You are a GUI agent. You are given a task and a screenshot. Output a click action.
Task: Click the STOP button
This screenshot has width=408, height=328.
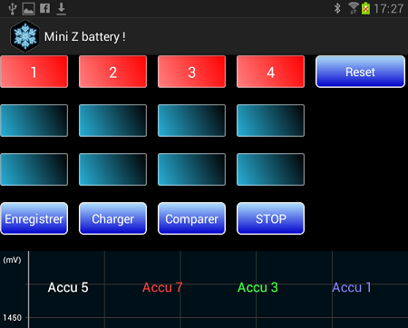pos(270,218)
